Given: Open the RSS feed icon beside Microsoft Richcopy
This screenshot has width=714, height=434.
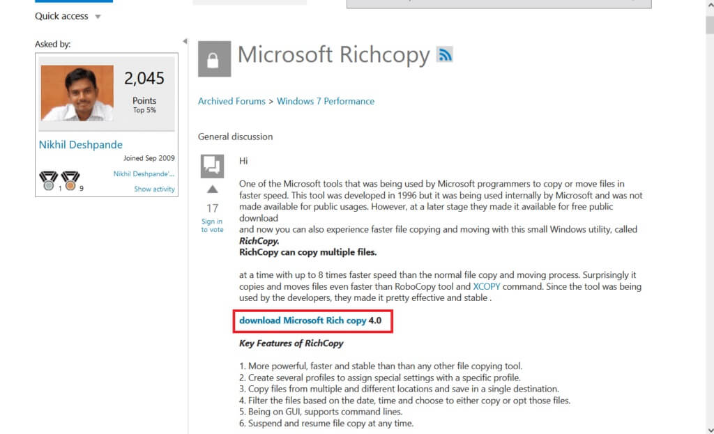Looking at the screenshot, I should (x=444, y=54).
